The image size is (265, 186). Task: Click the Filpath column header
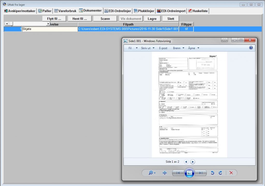[x=128, y=24]
